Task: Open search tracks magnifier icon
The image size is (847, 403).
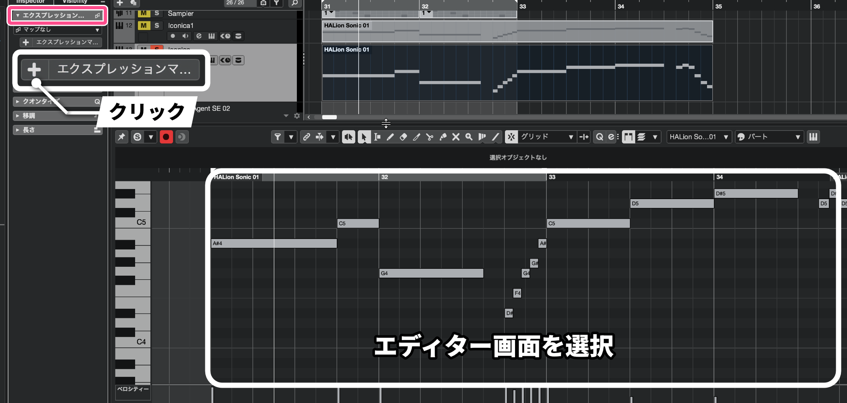Action: tap(295, 3)
